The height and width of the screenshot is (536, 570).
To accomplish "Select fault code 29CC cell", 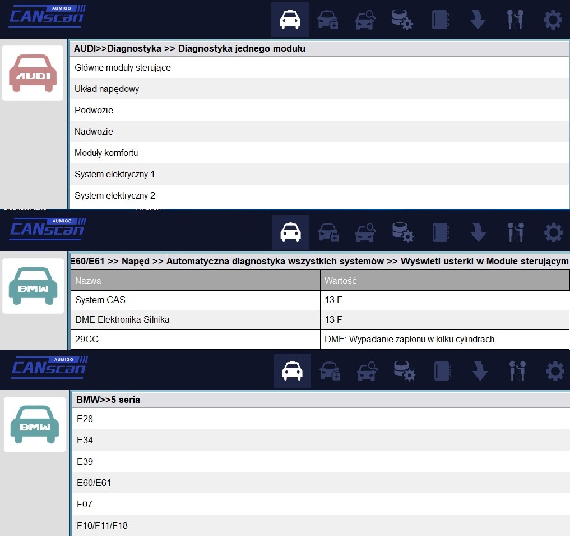I will click(x=195, y=340).
